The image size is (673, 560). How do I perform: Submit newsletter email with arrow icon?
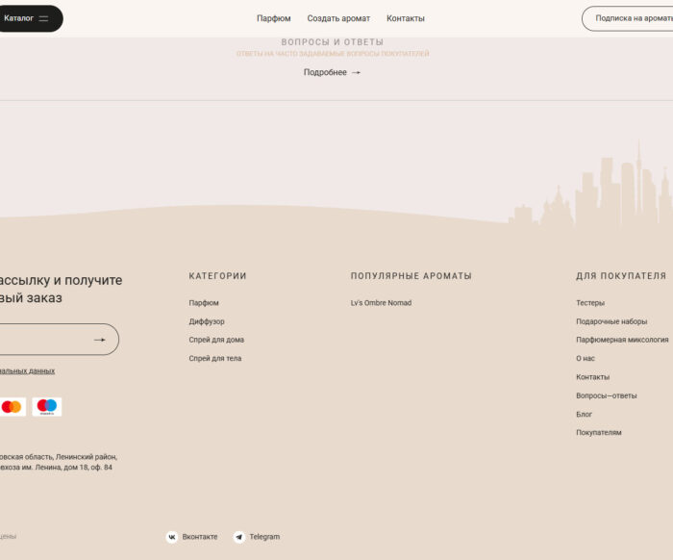click(x=99, y=340)
